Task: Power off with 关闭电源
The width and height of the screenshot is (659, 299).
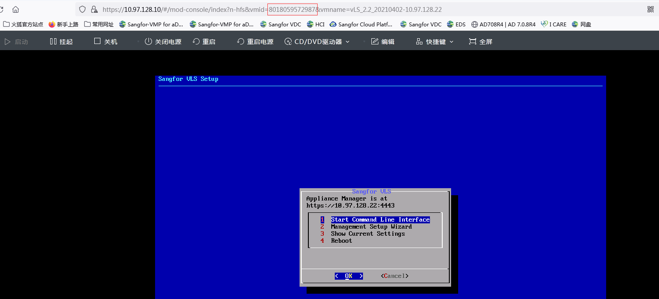Action: (x=163, y=41)
